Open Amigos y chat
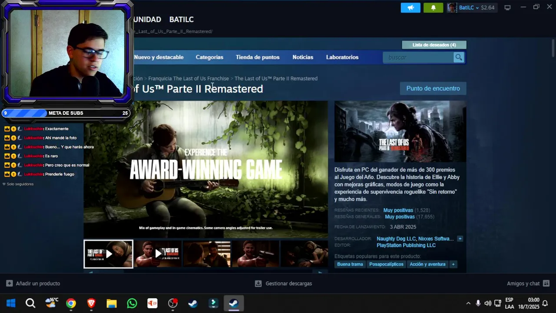Screen dimensions: 556x313 528,283
